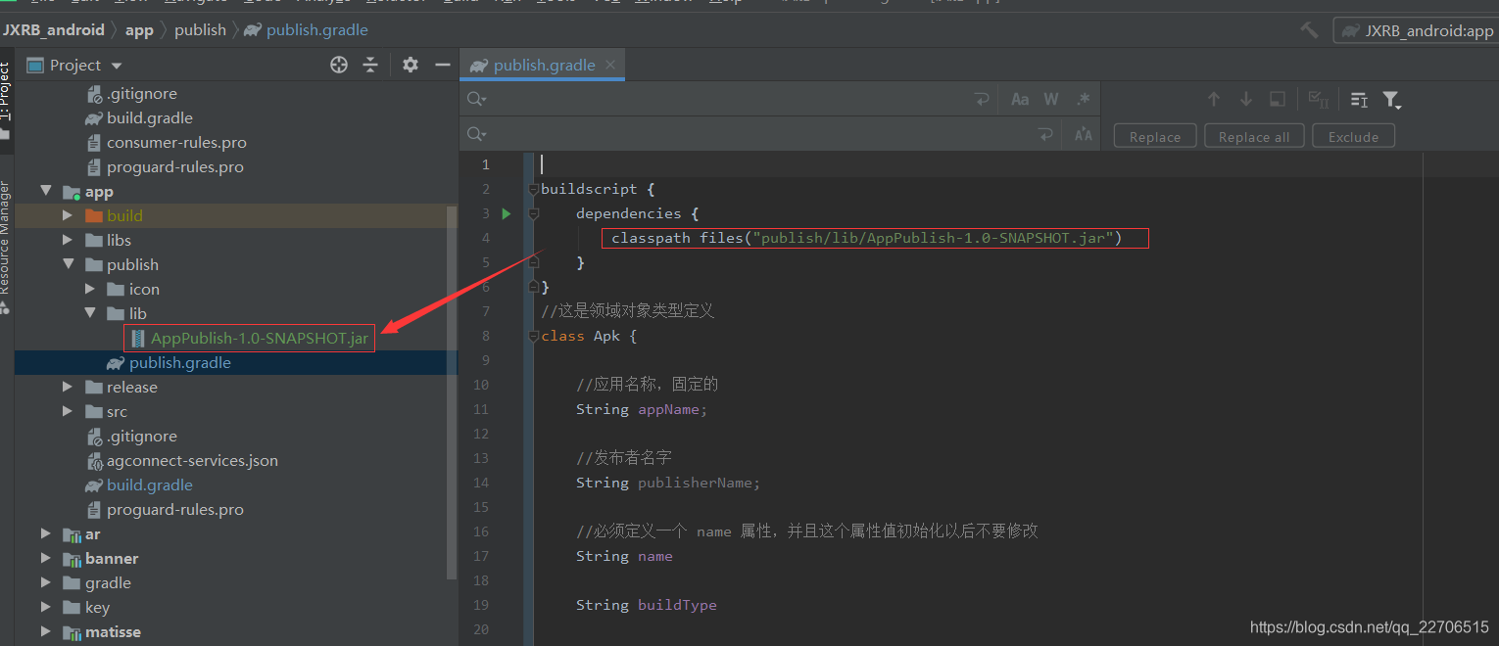Click 'String publisherName;' on line 14
This screenshot has height=646, width=1499.
click(x=667, y=483)
